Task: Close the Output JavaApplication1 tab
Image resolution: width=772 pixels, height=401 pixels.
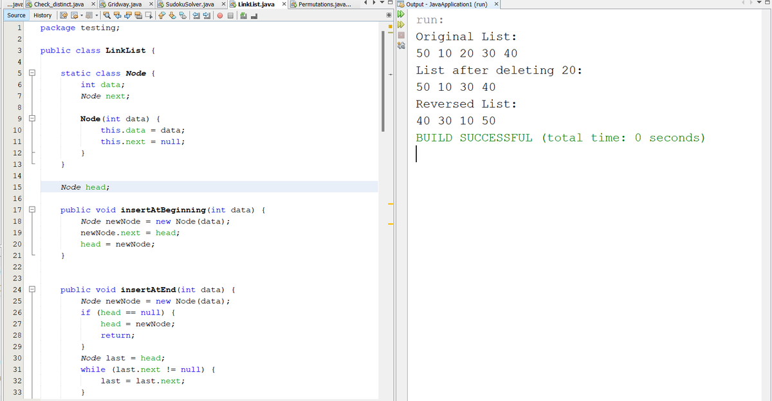Action: click(x=496, y=4)
